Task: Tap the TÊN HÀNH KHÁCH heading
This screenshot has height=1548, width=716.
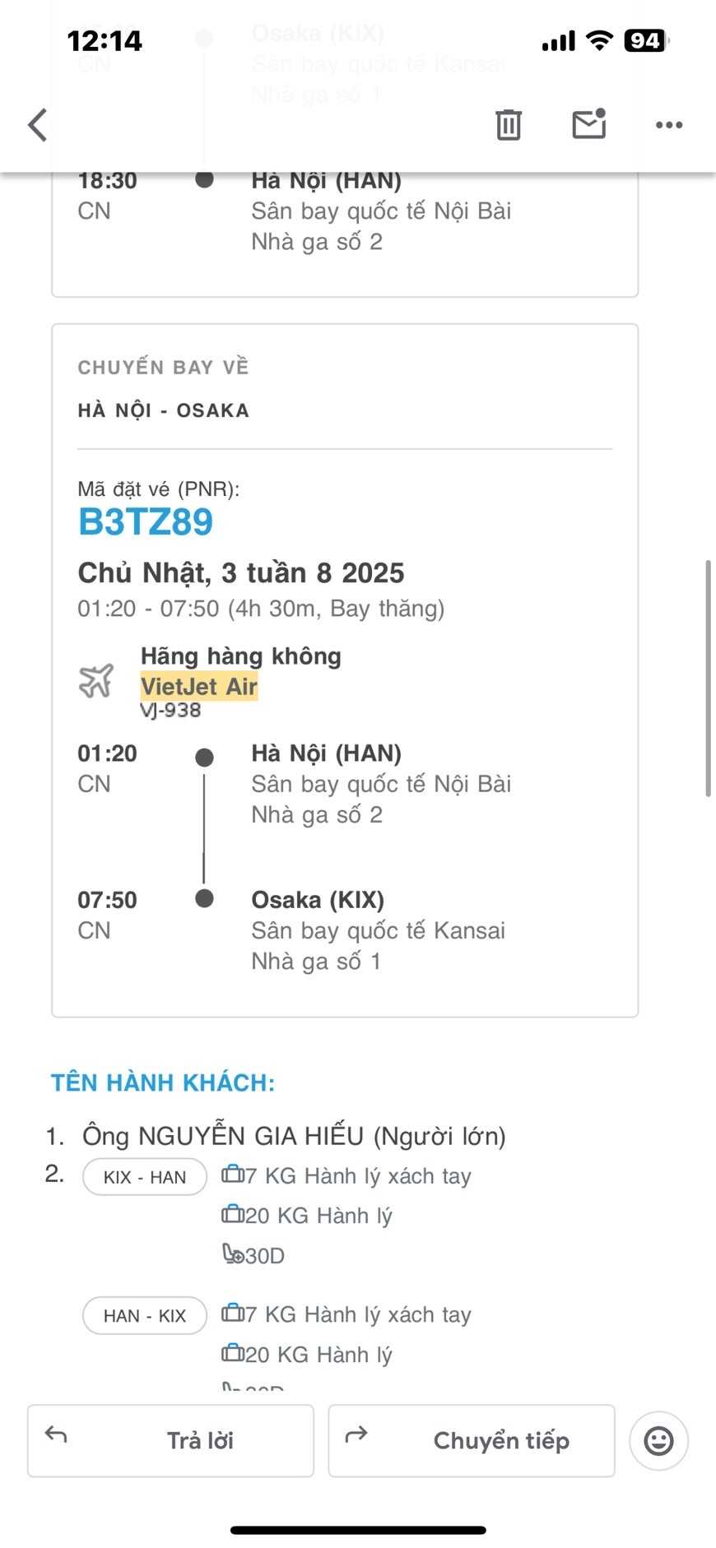Action: (163, 1082)
